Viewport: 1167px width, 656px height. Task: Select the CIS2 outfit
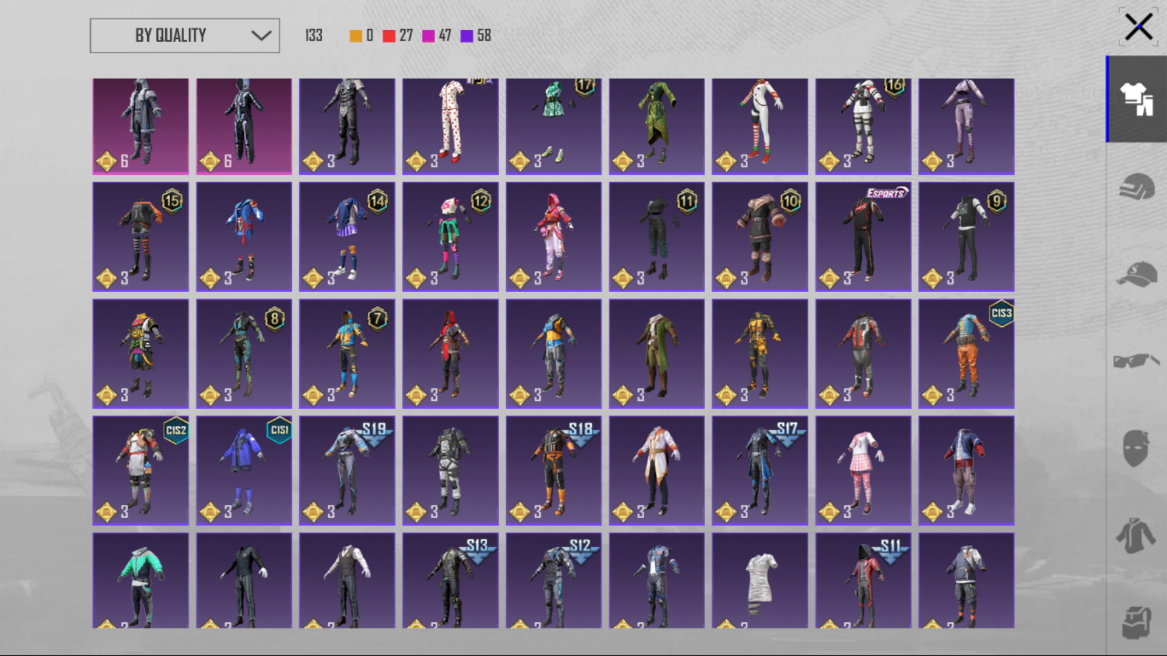pos(140,471)
